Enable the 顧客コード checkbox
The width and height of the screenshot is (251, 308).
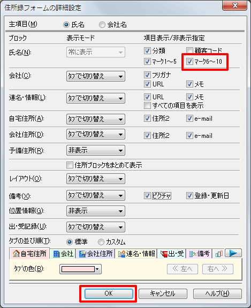point(189,51)
